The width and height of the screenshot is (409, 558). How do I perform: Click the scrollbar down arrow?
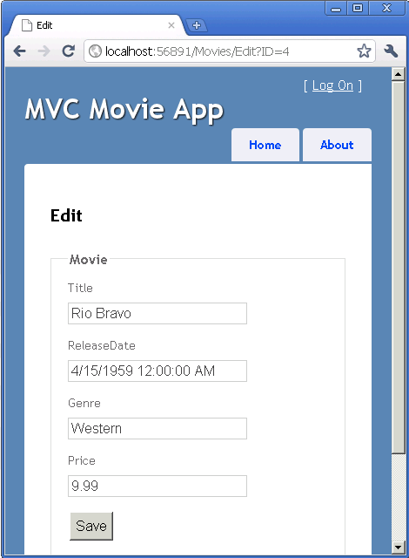click(x=398, y=548)
